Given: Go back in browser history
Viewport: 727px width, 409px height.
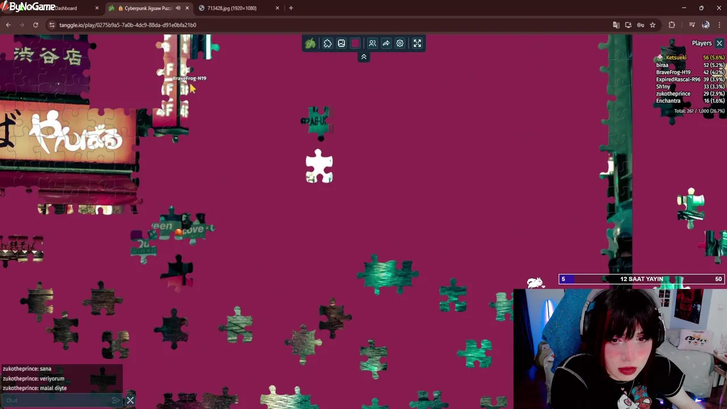Looking at the screenshot, I should click(x=8, y=25).
